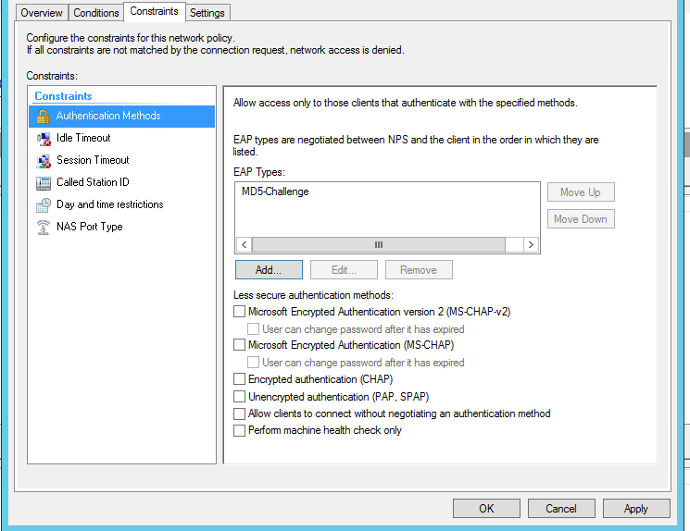Image resolution: width=690 pixels, height=531 pixels.
Task: Click the Move Up button
Action: pos(581,192)
